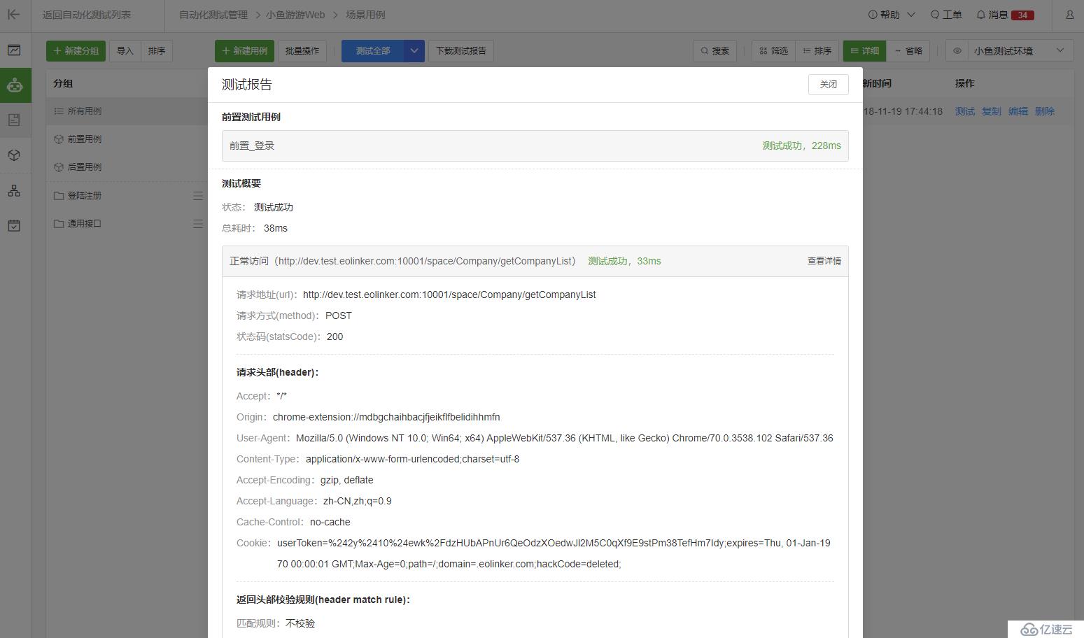Run 测试全部 test all button
This screenshot has width=1084, height=638.
(x=372, y=50)
